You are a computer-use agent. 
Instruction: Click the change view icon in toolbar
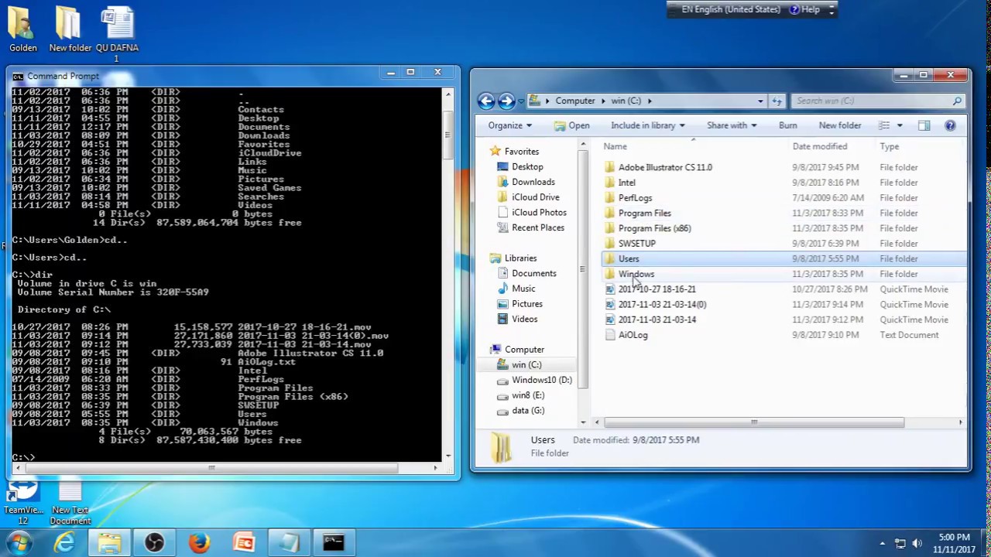[884, 125]
